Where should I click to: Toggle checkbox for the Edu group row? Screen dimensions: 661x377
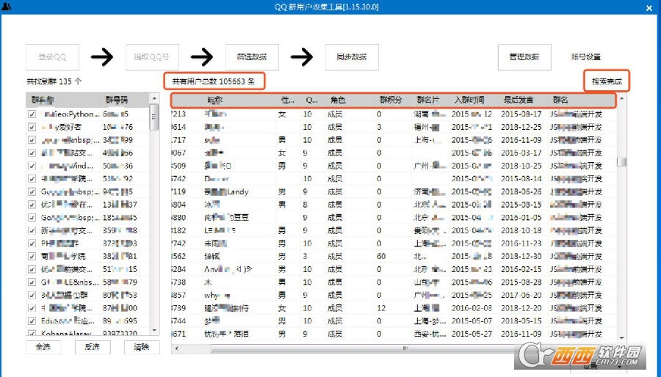pos(32,321)
